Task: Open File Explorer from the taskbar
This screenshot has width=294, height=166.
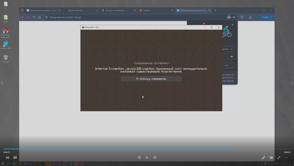Action: 14,164
